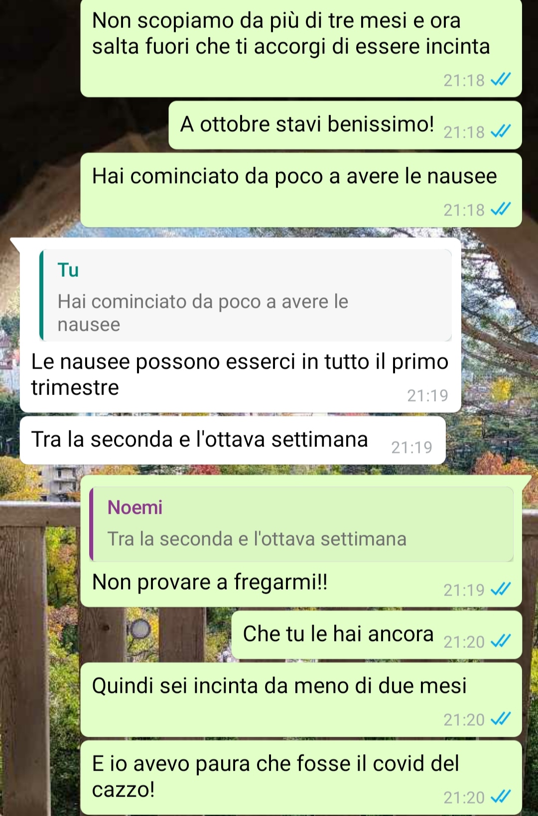Tap the double-check on 'Quindi sei incinta' message
538x816 pixels.
tap(501, 718)
